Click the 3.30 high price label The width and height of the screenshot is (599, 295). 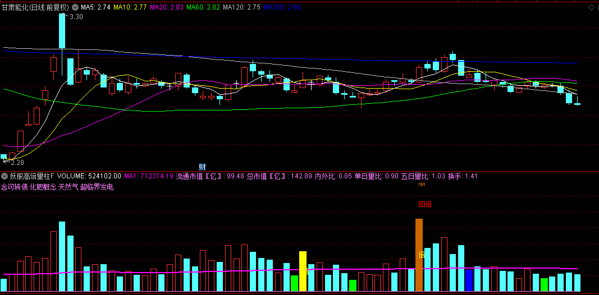pos(76,16)
